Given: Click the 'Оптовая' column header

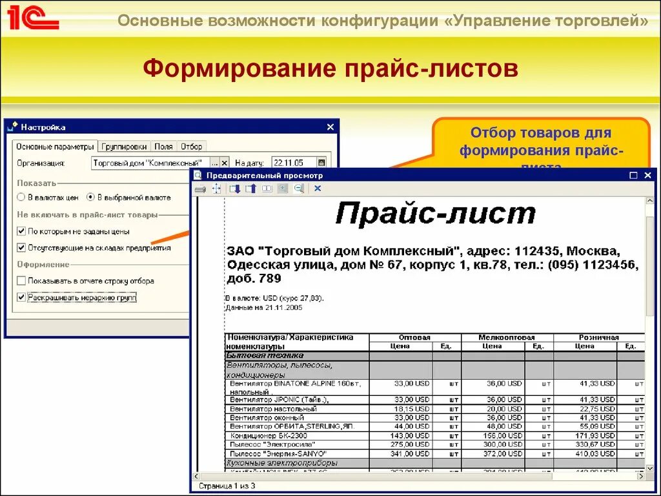Looking at the screenshot, I should coord(415,337).
